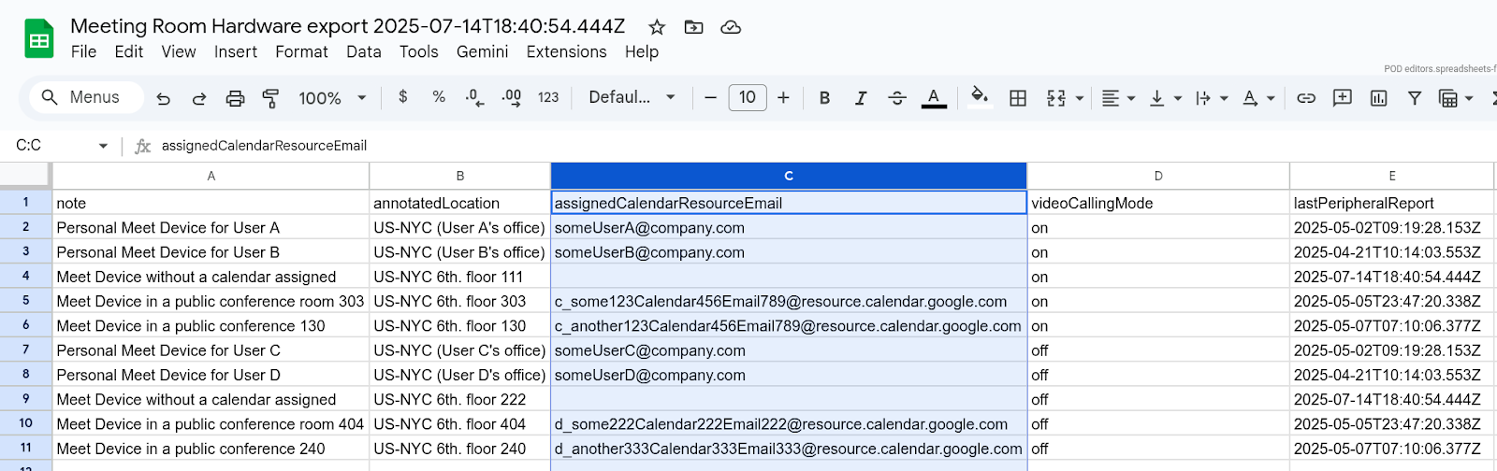Create a filter with funnel icon

tap(1415, 98)
